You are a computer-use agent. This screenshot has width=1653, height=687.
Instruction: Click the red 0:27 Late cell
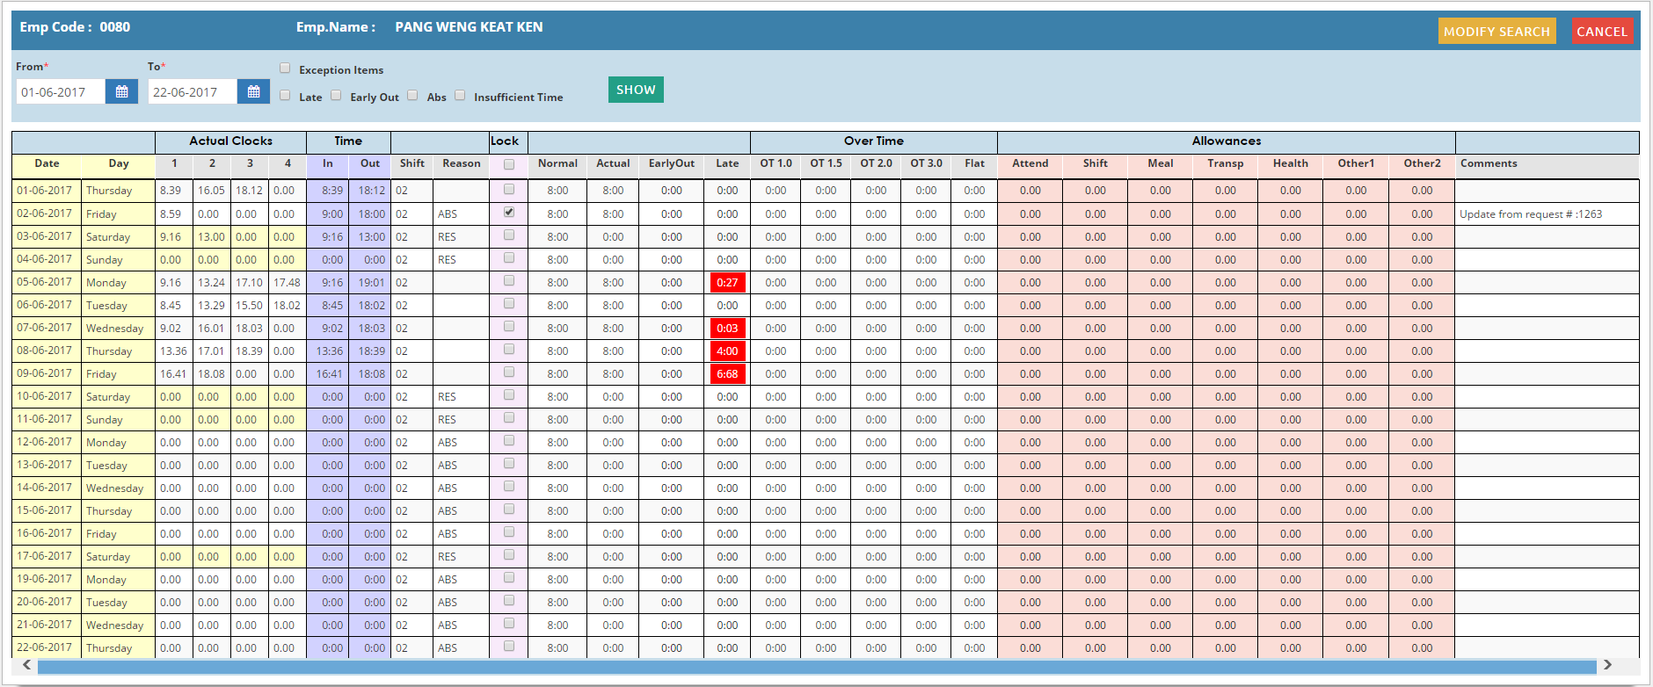pos(727,283)
